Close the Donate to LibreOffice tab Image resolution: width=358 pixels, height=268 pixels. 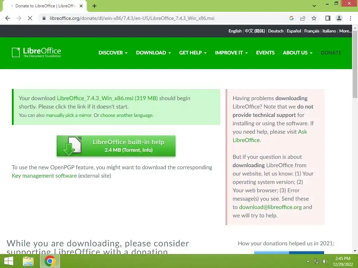(81, 6)
